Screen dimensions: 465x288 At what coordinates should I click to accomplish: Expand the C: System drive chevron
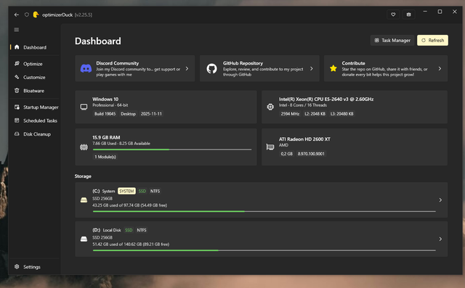coord(440,200)
